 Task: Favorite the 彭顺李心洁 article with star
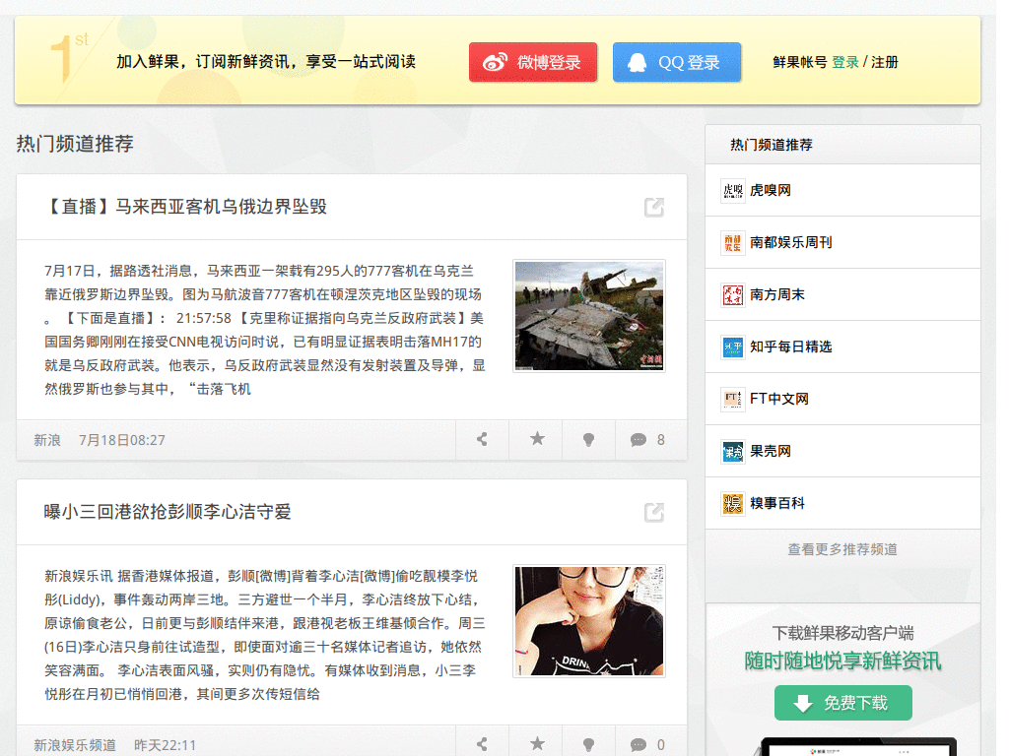(x=536, y=744)
